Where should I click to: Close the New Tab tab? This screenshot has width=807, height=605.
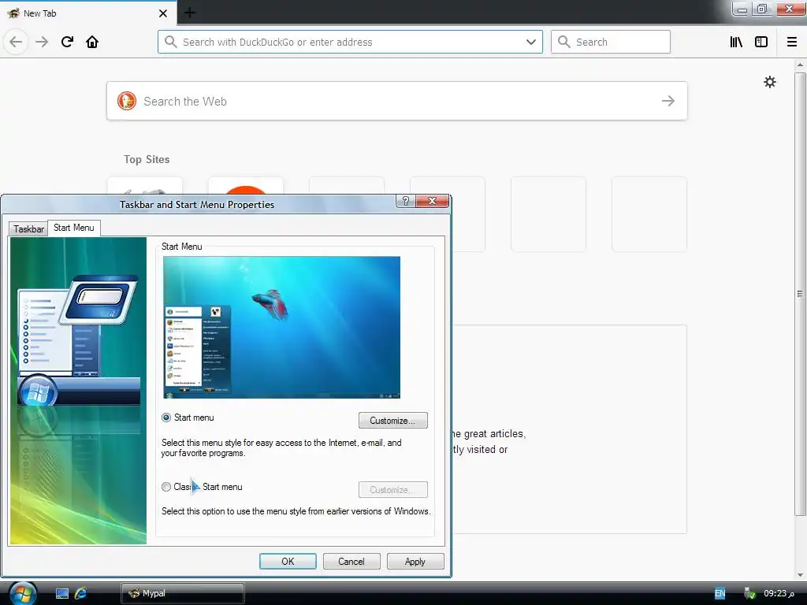click(x=162, y=13)
